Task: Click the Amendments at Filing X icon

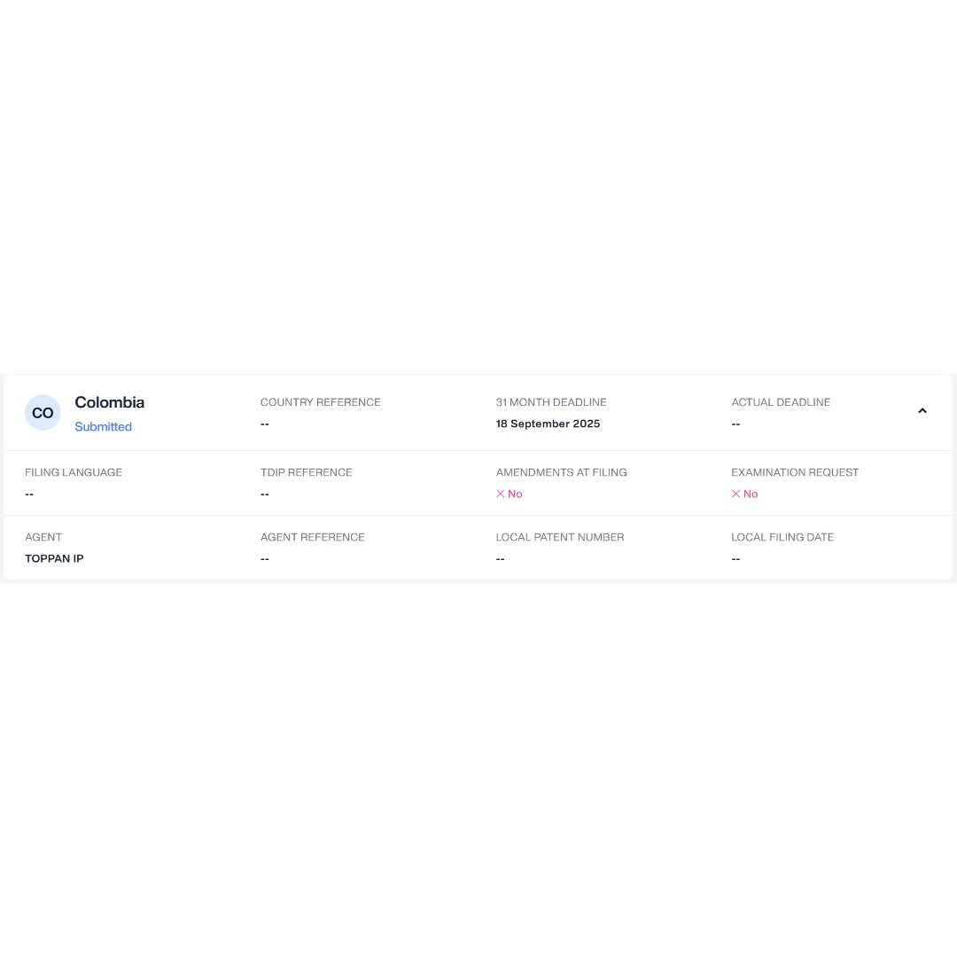Action: tap(500, 494)
